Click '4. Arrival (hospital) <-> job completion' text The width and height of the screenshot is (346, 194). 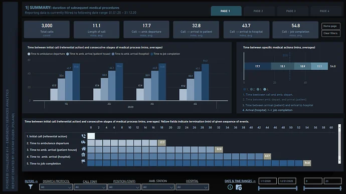point(267,110)
